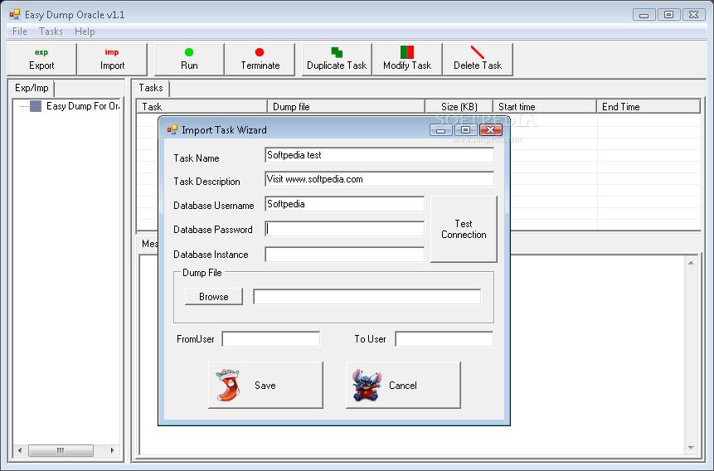The height and width of the screenshot is (471, 714).
Task: Focus the Database Password field
Action: pyautogui.click(x=345, y=229)
